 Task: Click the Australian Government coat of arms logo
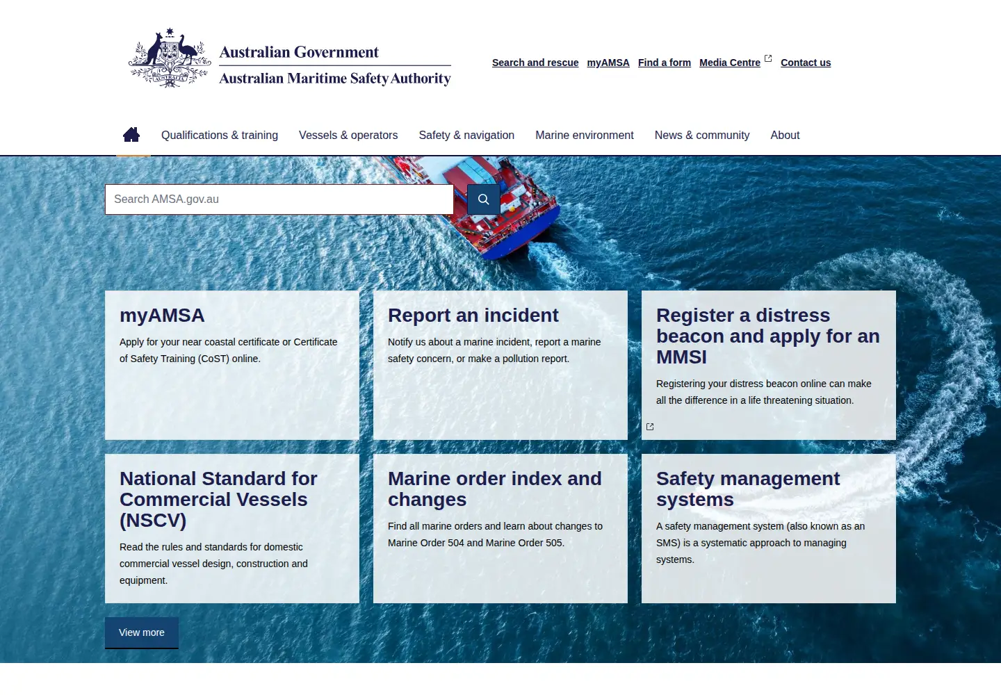[x=170, y=58]
